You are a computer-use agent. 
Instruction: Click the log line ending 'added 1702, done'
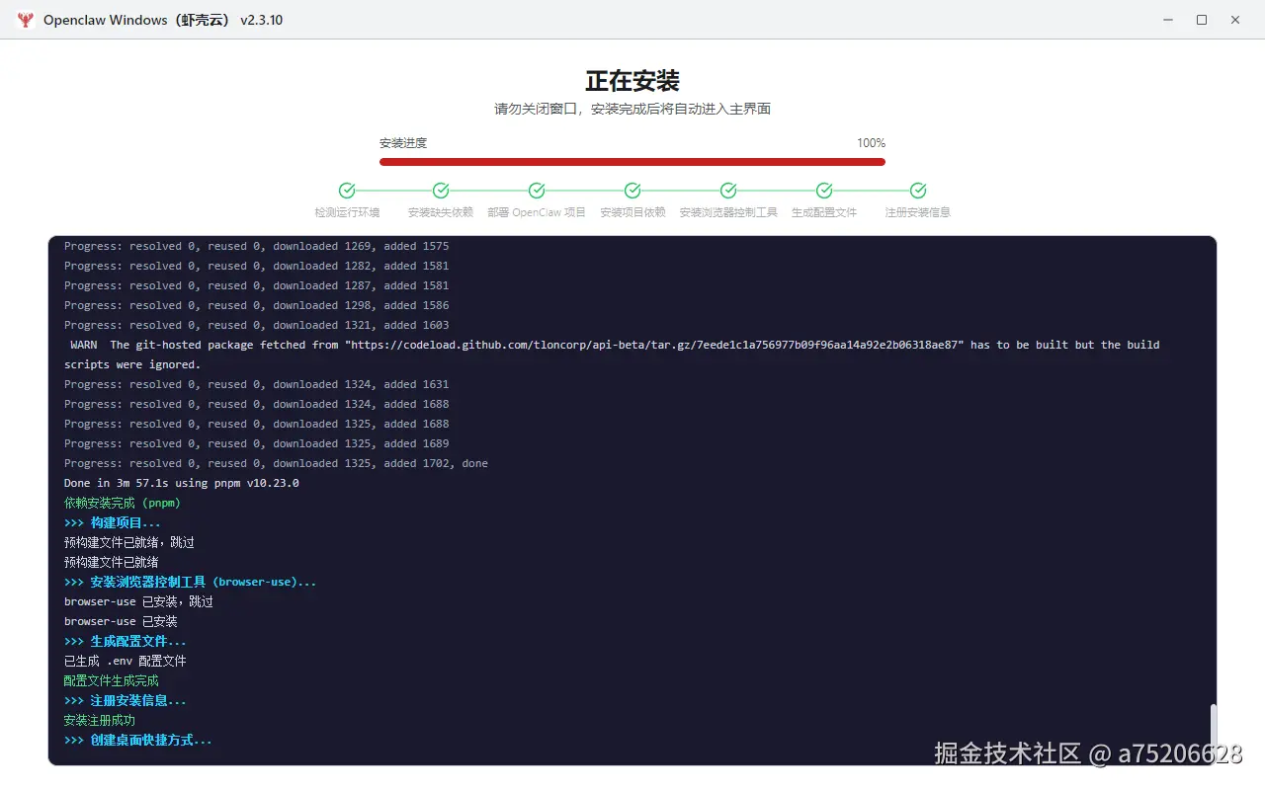(276, 463)
